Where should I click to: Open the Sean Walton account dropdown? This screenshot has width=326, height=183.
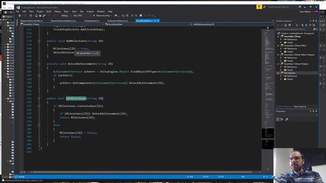306,12
